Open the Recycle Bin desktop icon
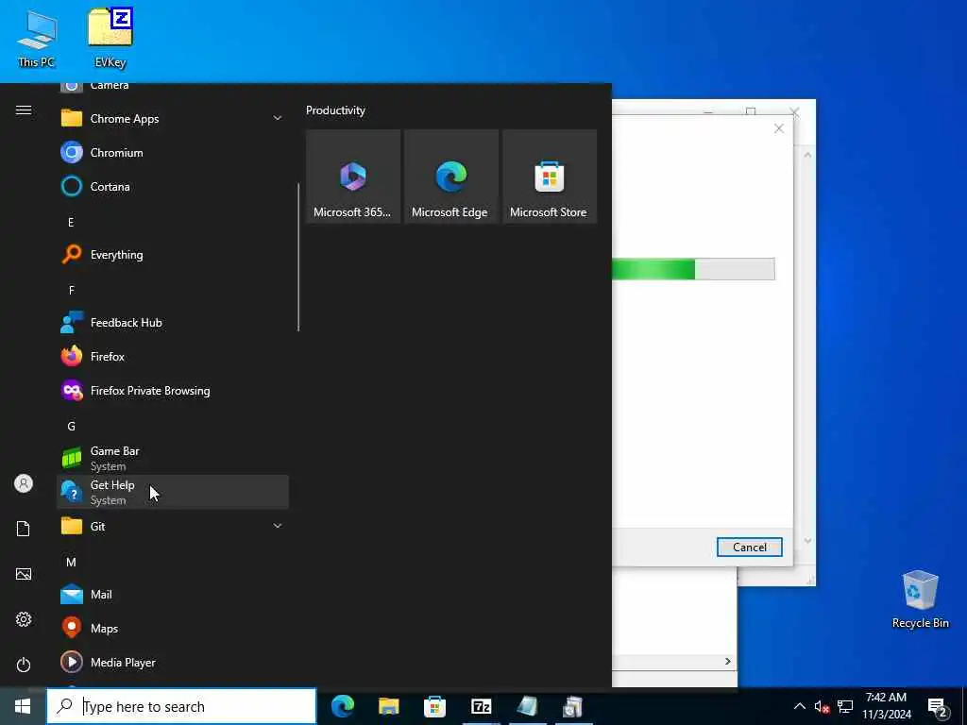 pos(920,599)
